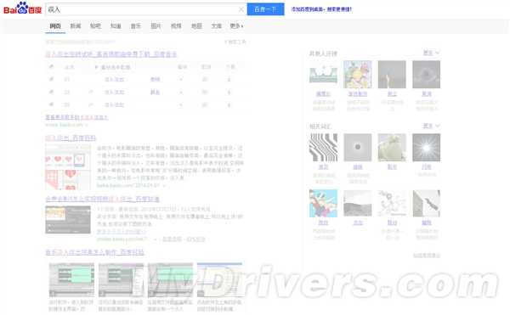510x315 pixels.
Task: Click the blue 百度一下 search button
Action: coord(265,9)
